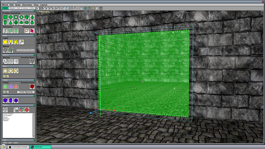
Task: Toggle the yellow light bulb toolbar button
Action: point(93,8)
